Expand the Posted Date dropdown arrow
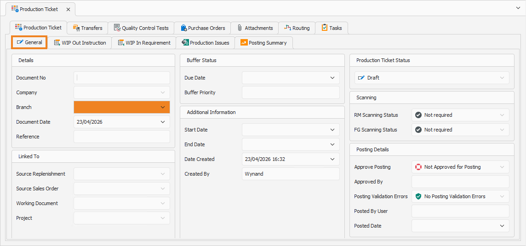Screen dimensions: 526x246 [502, 226]
